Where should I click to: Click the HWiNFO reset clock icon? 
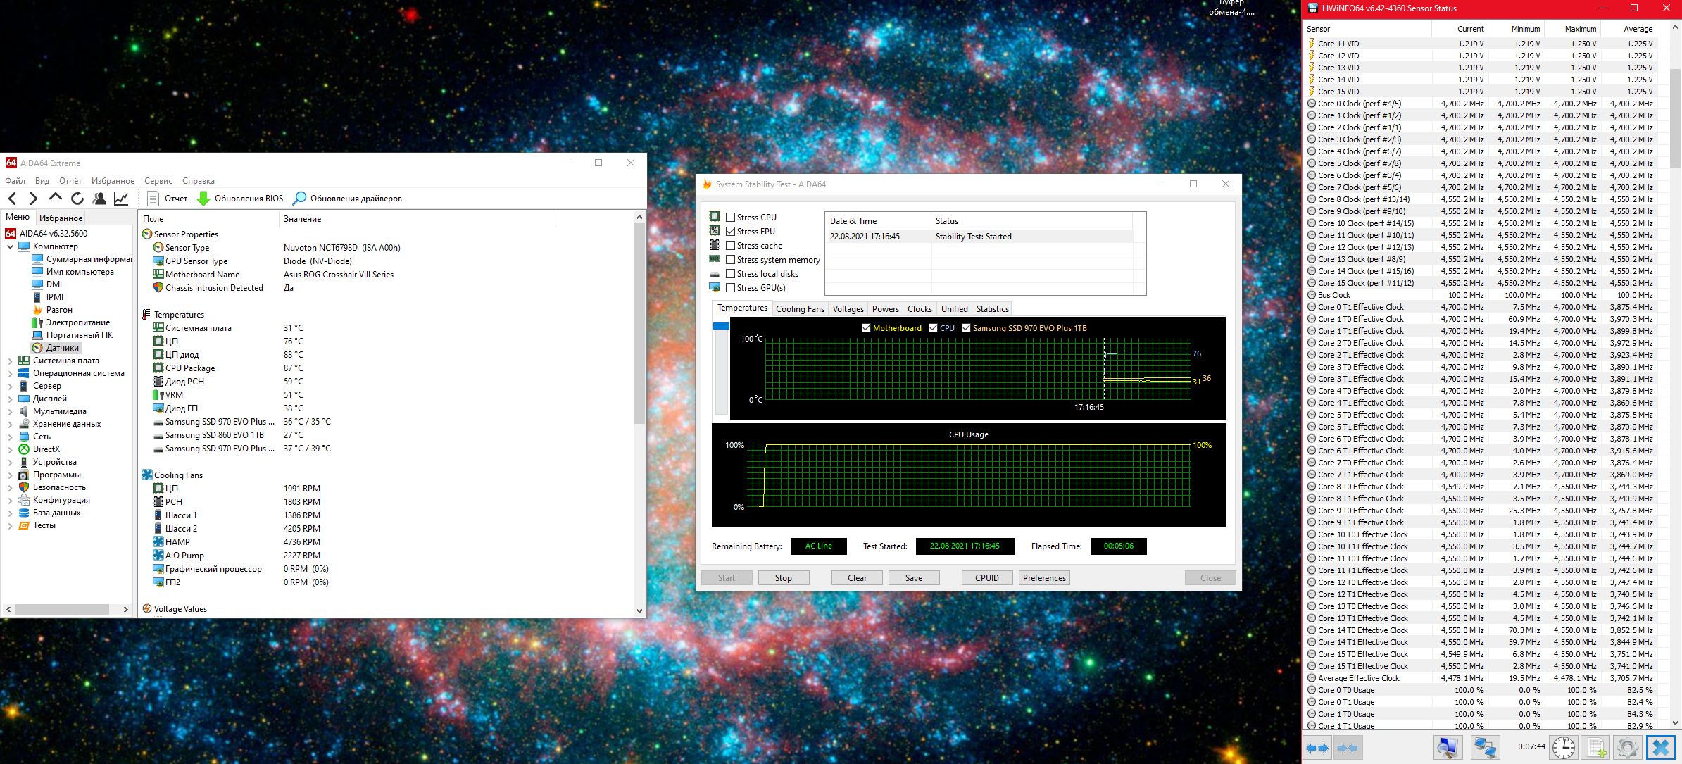1564,747
